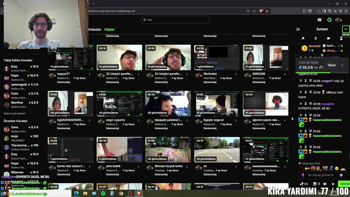Image resolution: width=350 pixels, height=197 pixels.
Task: Click the trash can clear chat icon
Action: coord(316,38)
